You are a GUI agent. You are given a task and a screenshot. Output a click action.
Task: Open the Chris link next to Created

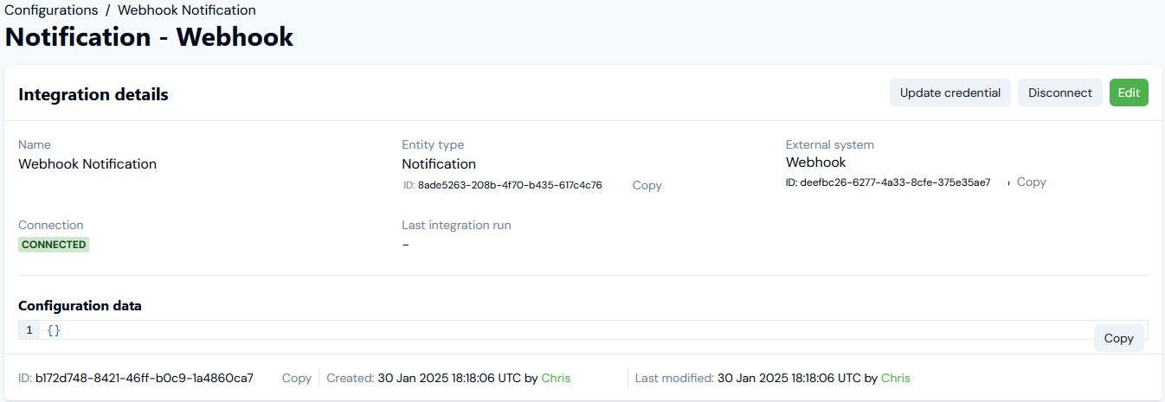click(x=556, y=378)
